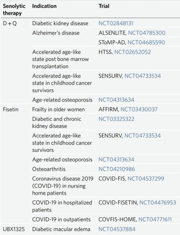Screen dimensions: 180x235
Task: Select the Fisetin therapy row label
Action: pyautogui.click(x=10, y=110)
